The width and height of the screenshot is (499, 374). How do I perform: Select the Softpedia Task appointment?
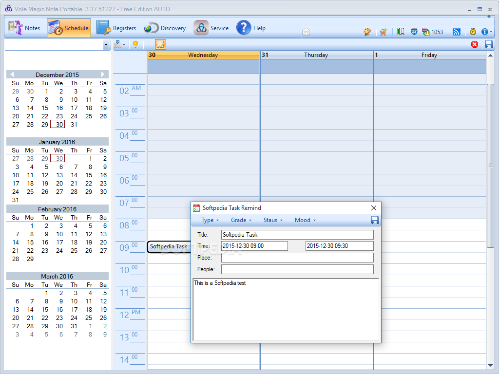coord(169,247)
